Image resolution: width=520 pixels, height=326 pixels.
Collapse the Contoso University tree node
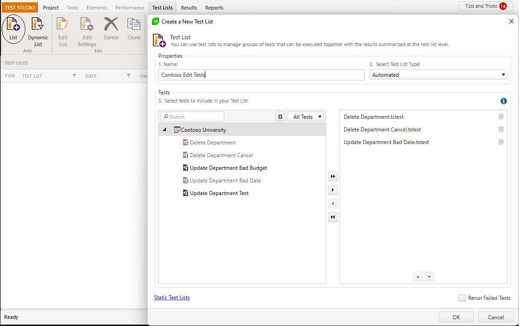pyautogui.click(x=165, y=130)
